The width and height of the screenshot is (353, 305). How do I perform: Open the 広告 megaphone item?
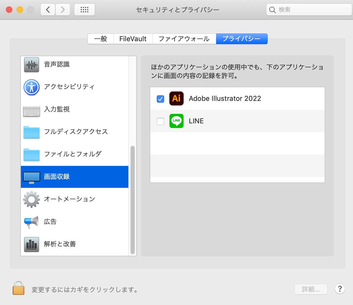tap(50, 222)
